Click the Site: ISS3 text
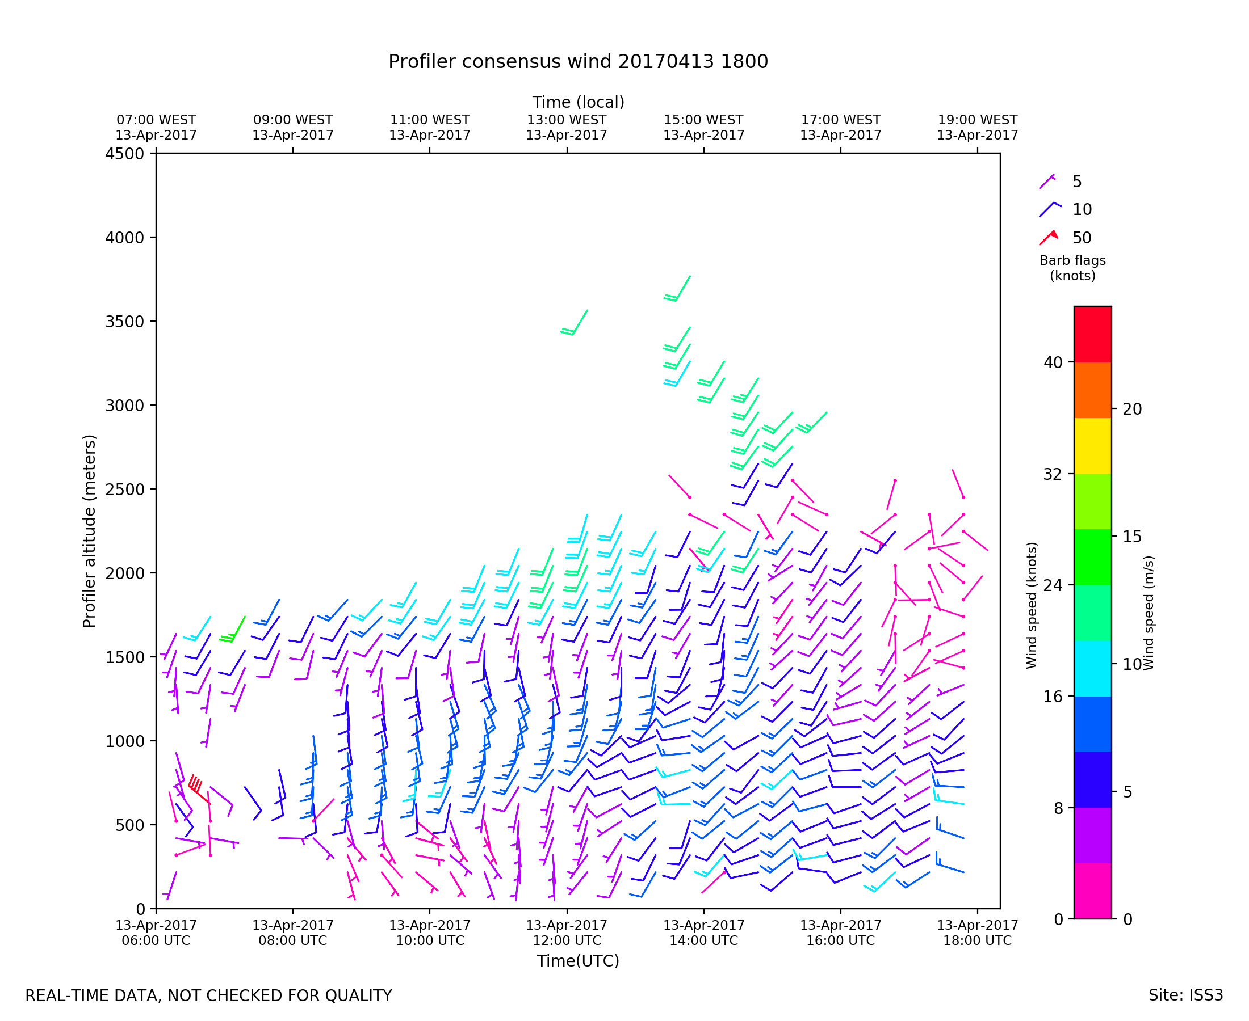The width and height of the screenshot is (1249, 1021). click(x=1185, y=995)
